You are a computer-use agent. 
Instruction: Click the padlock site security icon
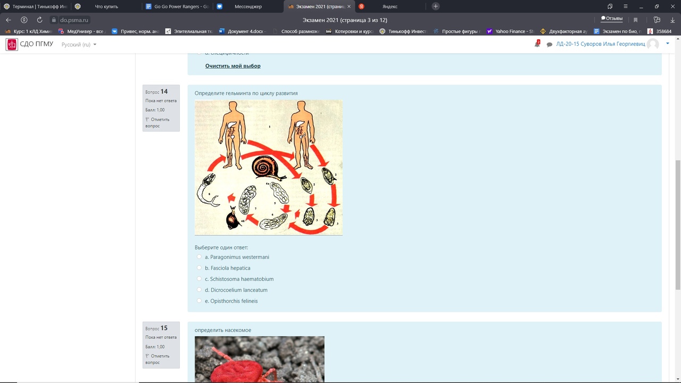coord(54,20)
